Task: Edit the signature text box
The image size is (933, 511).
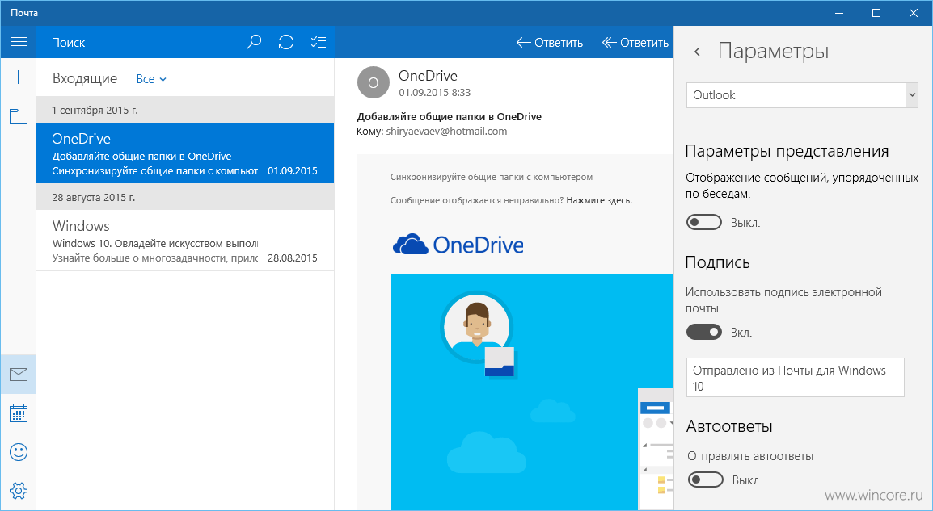Action: click(x=795, y=377)
